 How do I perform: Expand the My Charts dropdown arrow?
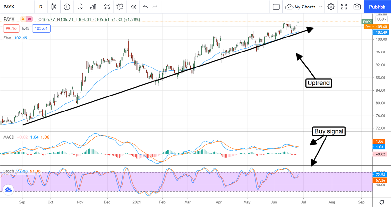click(321, 7)
